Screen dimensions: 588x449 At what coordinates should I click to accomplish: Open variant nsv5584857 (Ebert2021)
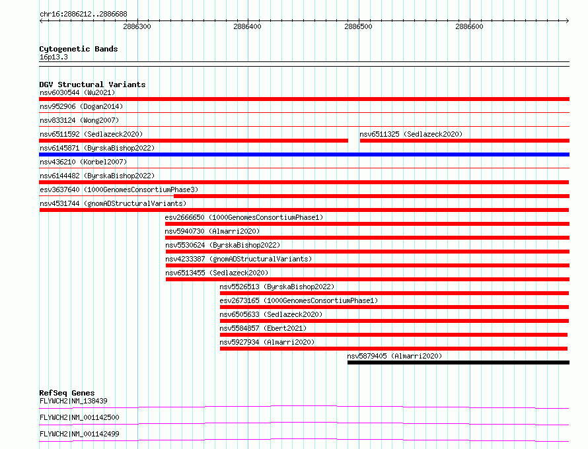tap(263, 328)
